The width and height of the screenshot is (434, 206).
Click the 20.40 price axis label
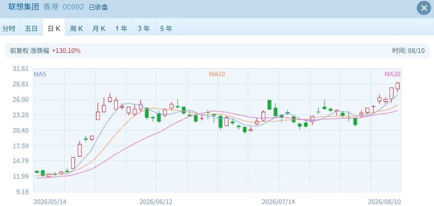[20, 130]
